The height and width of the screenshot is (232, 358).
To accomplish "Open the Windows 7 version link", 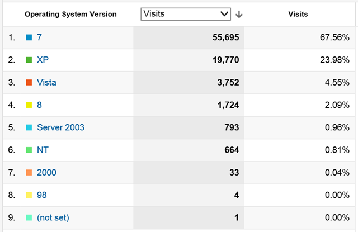I will pyautogui.click(x=39, y=37).
